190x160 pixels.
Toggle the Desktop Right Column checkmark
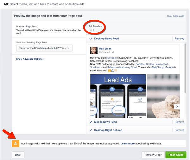91,130
